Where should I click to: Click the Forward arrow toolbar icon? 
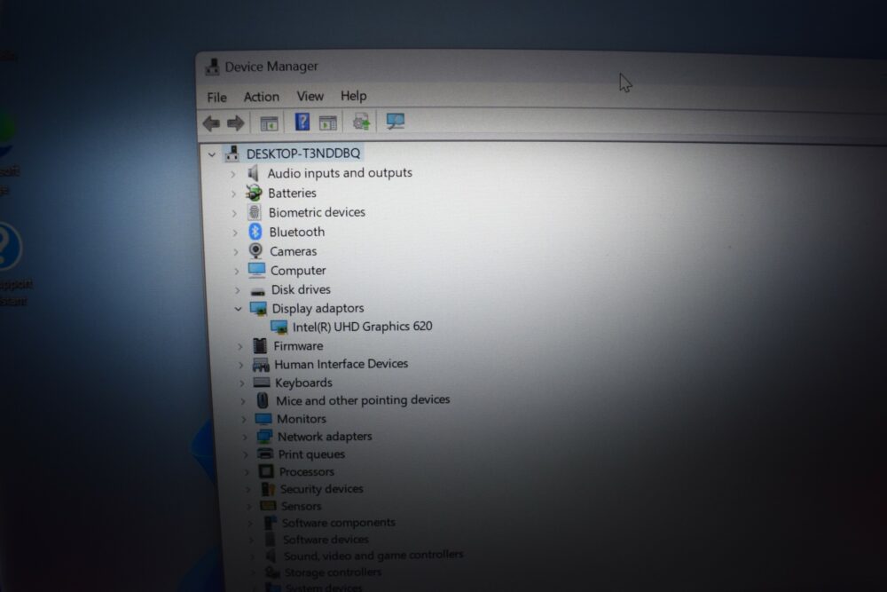[x=236, y=122]
